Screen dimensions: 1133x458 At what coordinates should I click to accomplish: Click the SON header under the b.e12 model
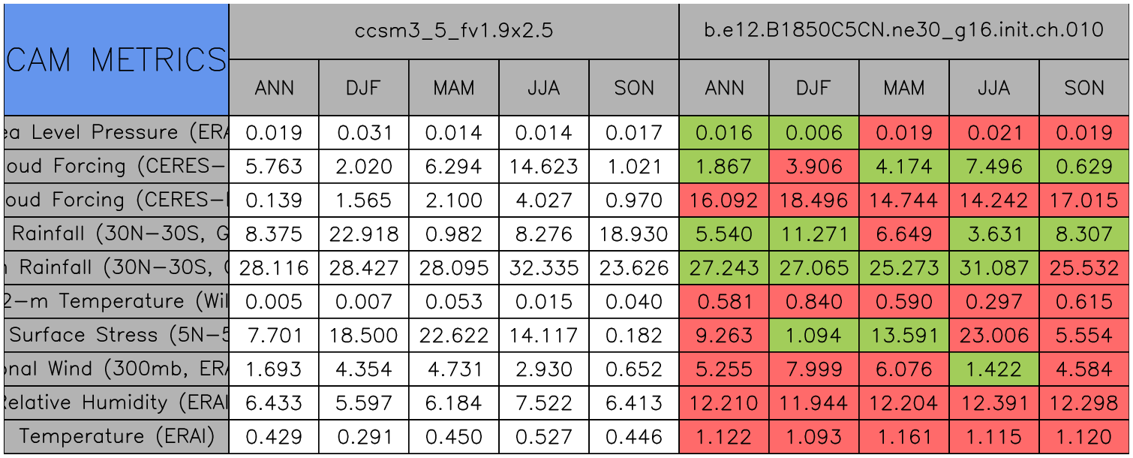point(1084,88)
